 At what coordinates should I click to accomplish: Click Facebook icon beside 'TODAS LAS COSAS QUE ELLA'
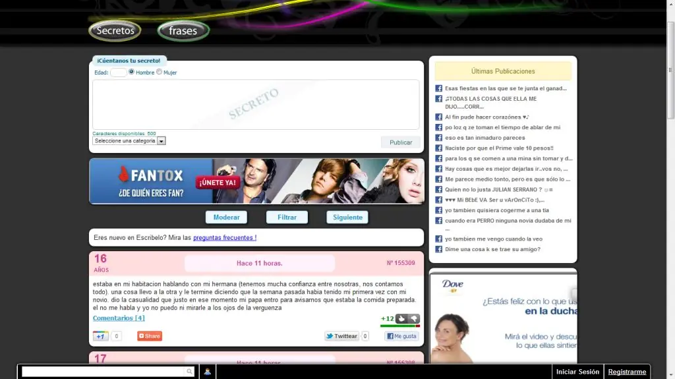click(438, 99)
